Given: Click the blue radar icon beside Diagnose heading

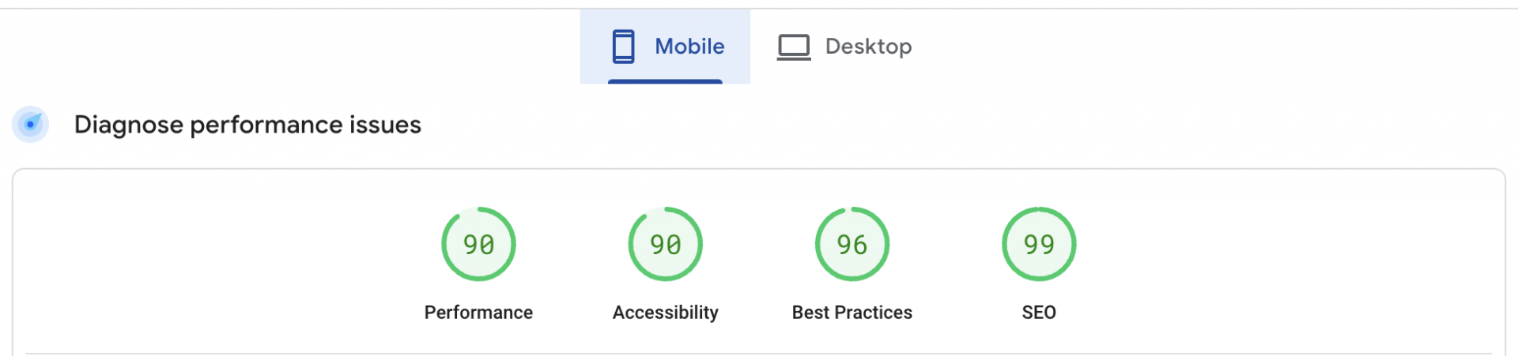Looking at the screenshot, I should pos(31,124).
